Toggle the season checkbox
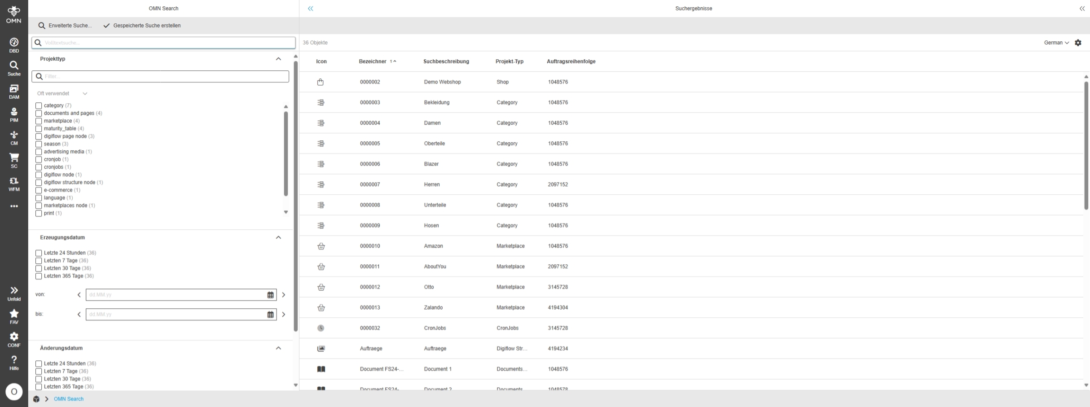The image size is (1090, 407). [x=39, y=144]
